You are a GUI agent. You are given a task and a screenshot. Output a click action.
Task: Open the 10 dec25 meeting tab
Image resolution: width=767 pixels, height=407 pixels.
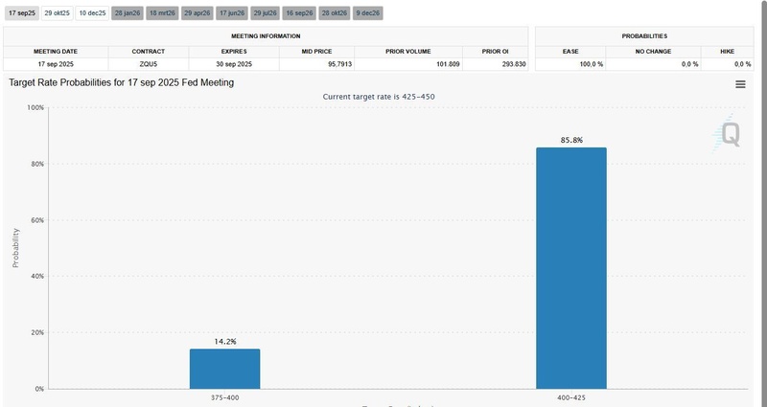(x=92, y=13)
